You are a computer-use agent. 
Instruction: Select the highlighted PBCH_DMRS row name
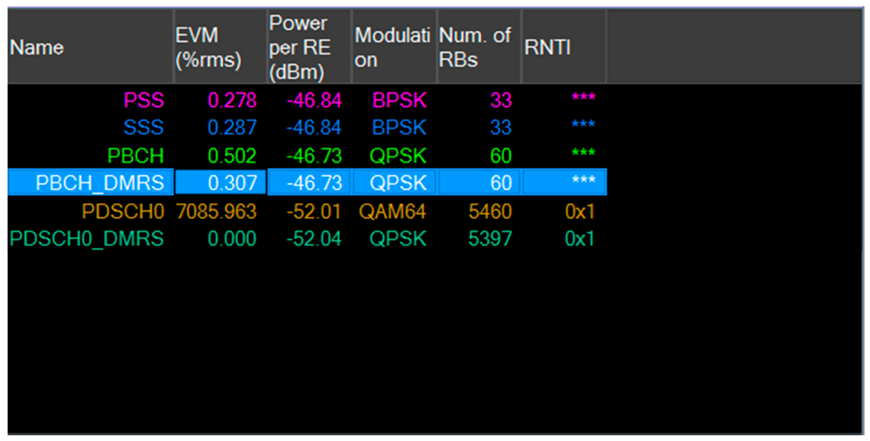pos(100,183)
